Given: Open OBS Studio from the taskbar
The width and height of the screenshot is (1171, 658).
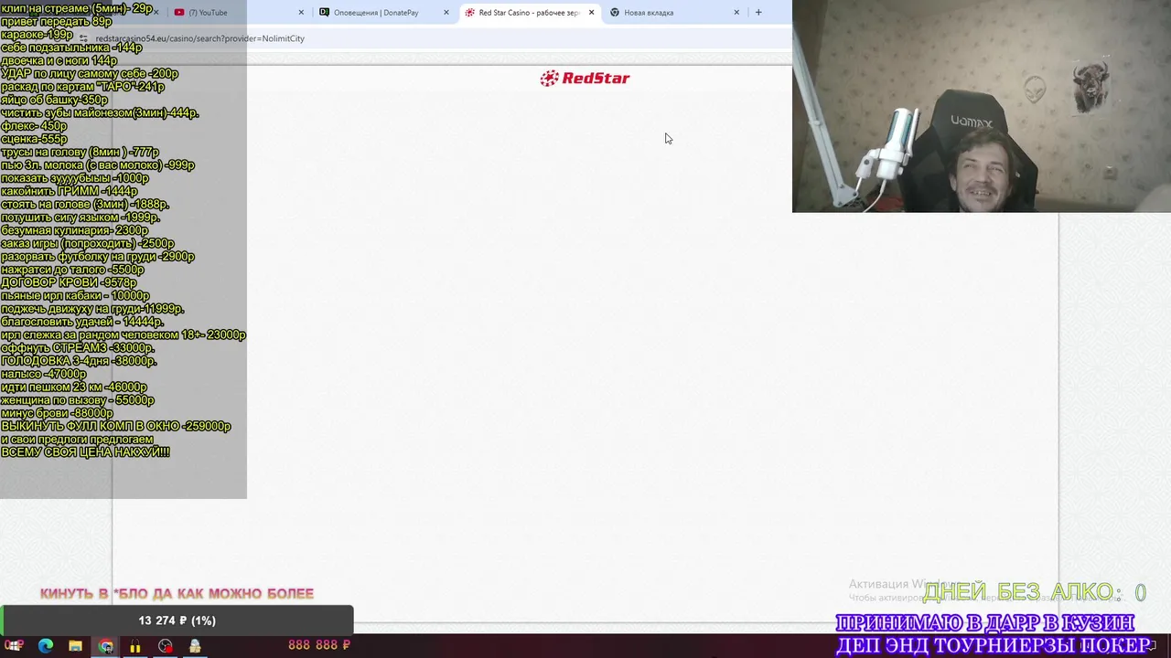Looking at the screenshot, I should tap(166, 646).
